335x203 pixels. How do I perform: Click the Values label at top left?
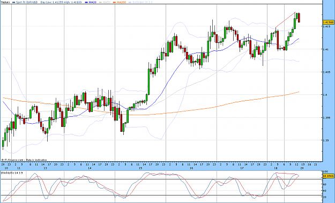(5, 2)
